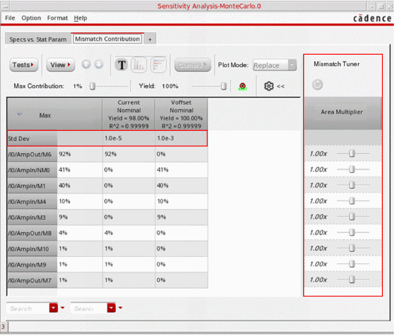This screenshot has width=394, height=336.
Task: Click the Corners button
Action: 192,65
